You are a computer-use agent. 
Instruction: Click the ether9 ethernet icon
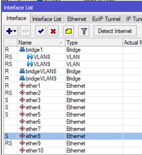click(x=22, y=143)
